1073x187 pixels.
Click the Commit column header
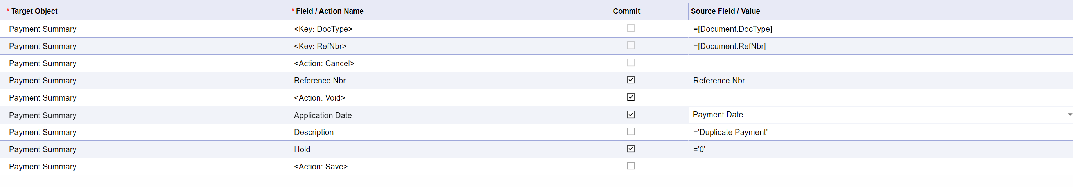626,11
